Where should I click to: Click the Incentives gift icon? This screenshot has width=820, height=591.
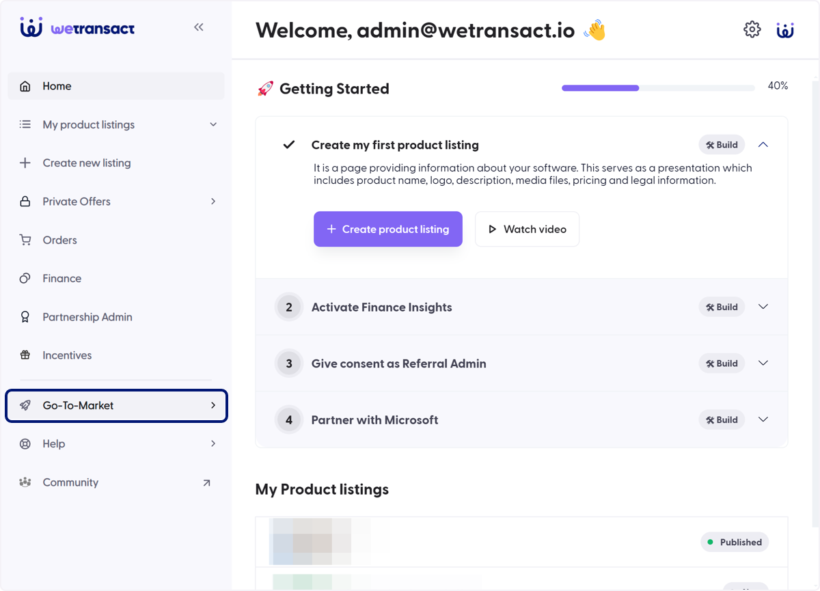pyautogui.click(x=25, y=355)
